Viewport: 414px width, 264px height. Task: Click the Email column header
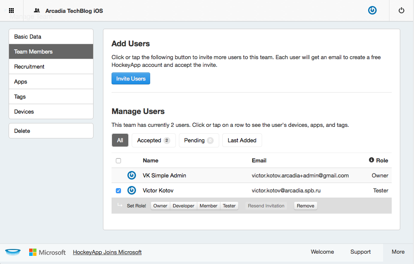point(259,160)
